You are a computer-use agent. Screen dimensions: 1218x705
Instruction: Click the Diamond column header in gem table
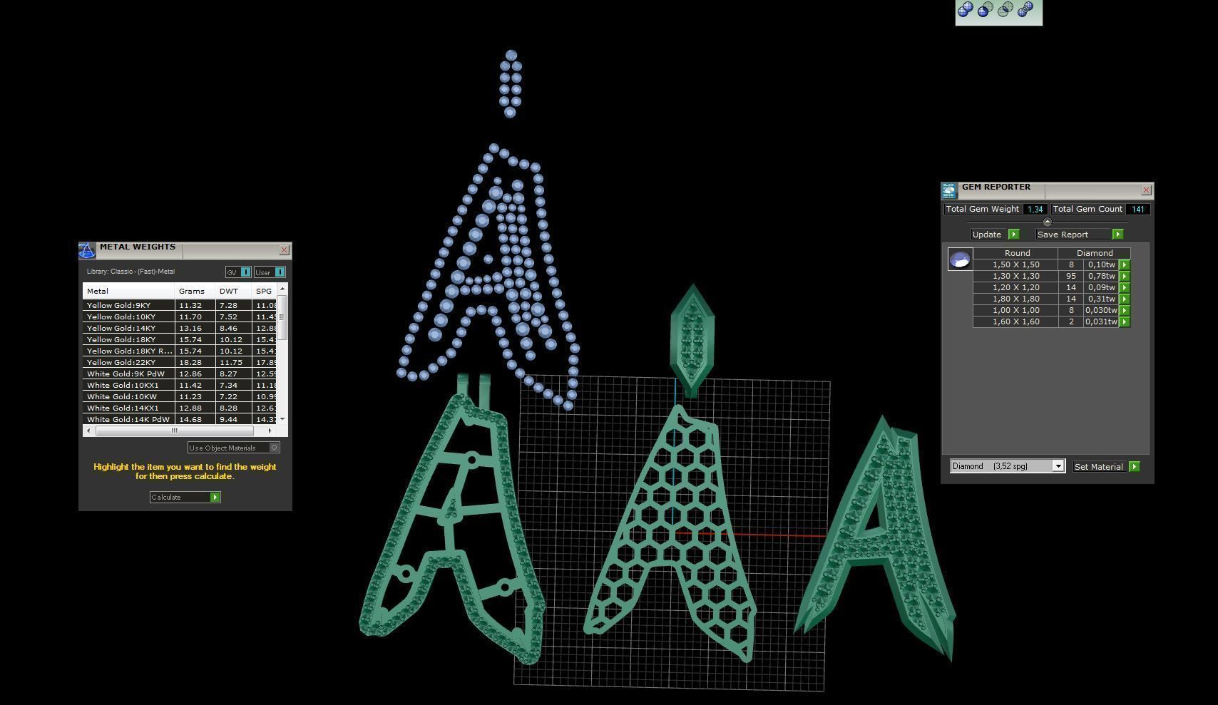click(1095, 253)
